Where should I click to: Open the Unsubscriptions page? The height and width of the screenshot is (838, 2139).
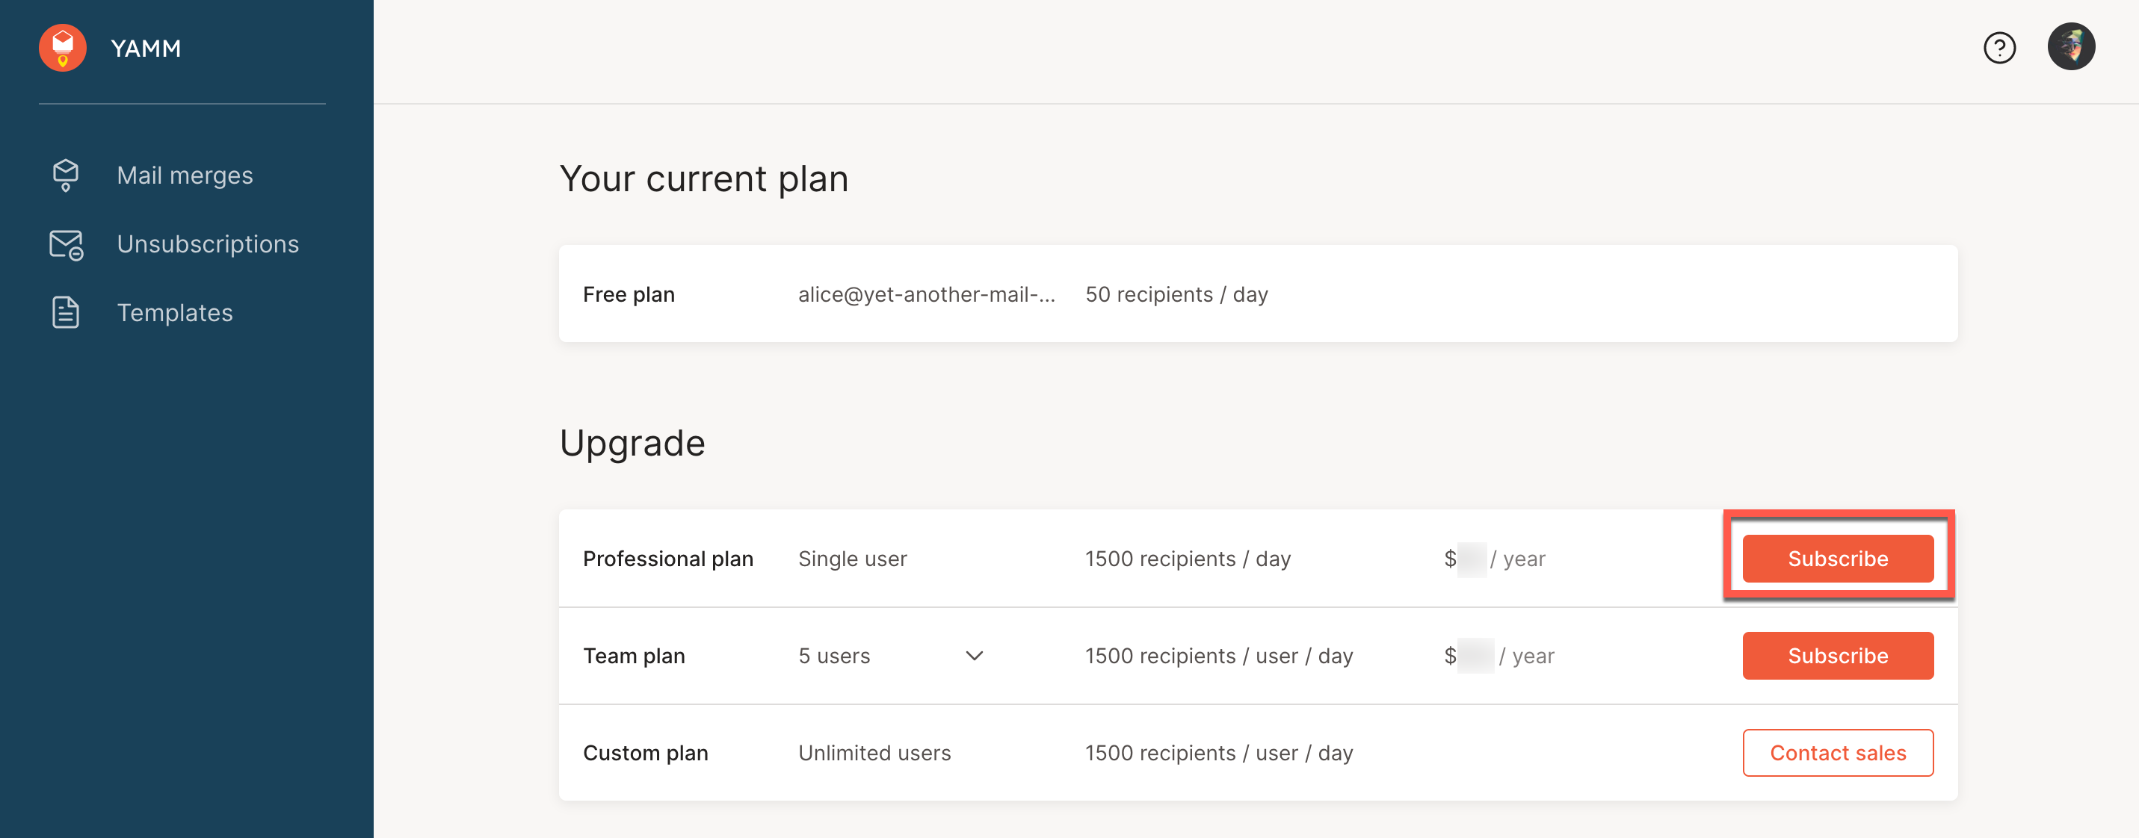(208, 244)
